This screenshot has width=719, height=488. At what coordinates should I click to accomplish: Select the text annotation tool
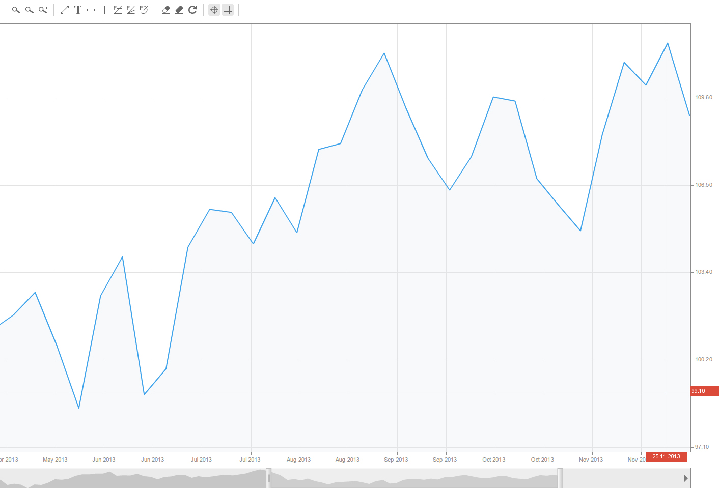(x=78, y=9)
